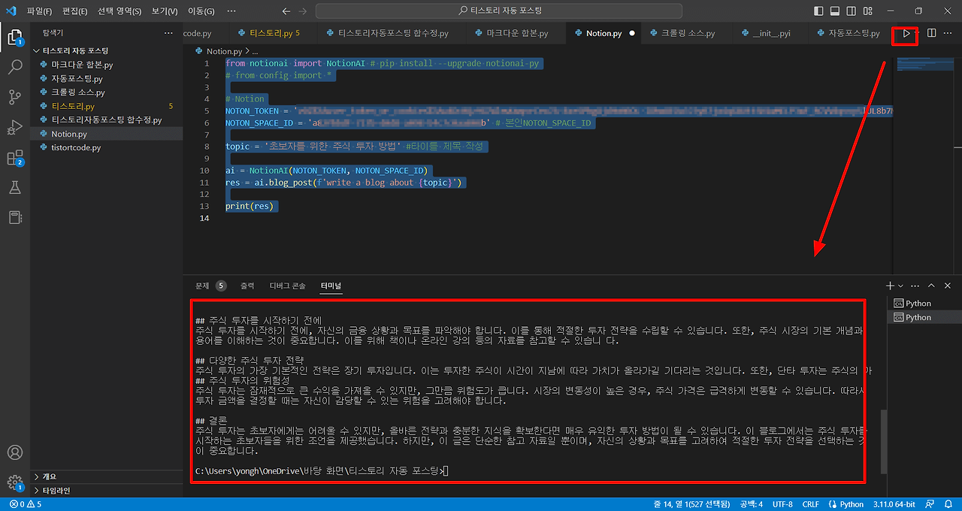The width and height of the screenshot is (962, 511).
Task: Expand the 타임라인 section
Action: coord(107,491)
